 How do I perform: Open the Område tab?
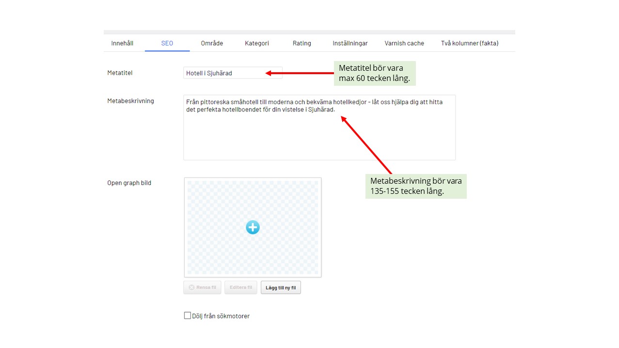pyautogui.click(x=212, y=43)
